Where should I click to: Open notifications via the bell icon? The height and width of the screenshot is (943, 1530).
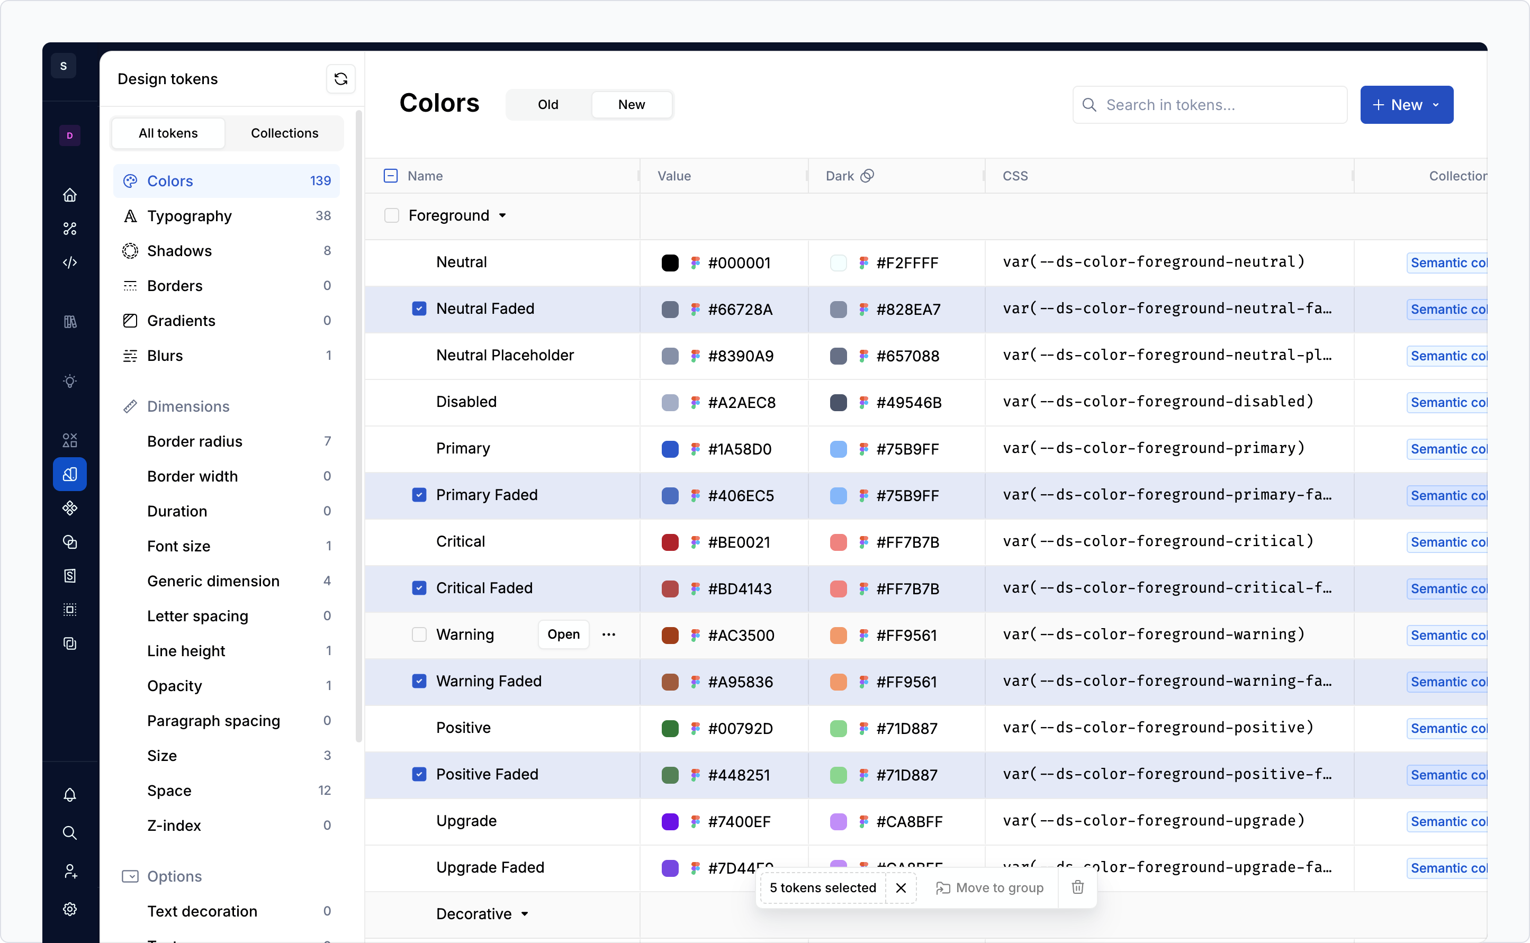point(70,795)
